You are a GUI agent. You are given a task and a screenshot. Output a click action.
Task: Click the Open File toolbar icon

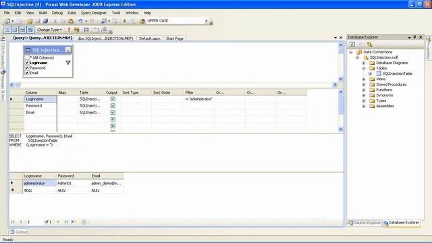click(30, 21)
